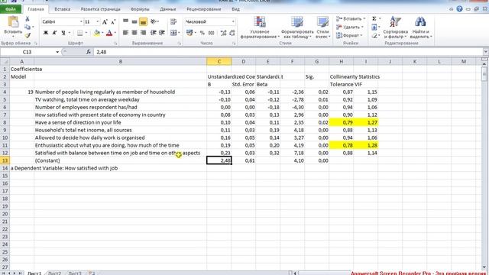Toggle top vertical alignment

[125, 21]
